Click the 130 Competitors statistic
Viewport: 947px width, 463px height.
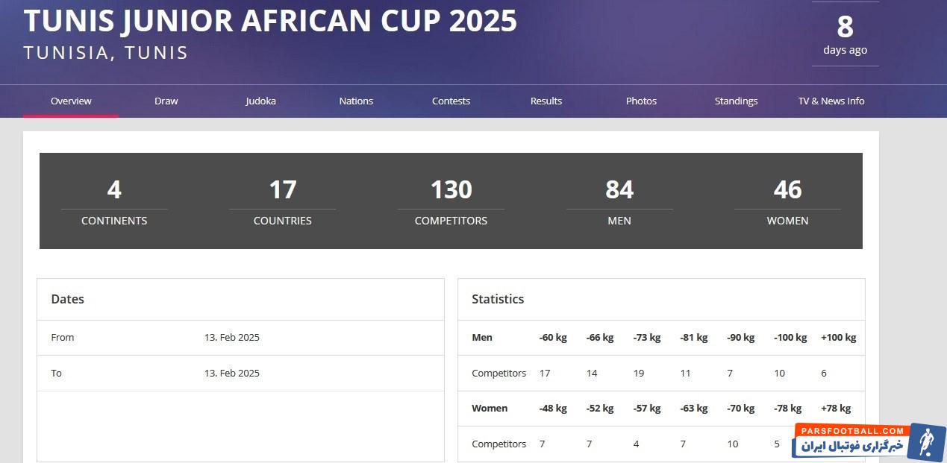pos(451,201)
